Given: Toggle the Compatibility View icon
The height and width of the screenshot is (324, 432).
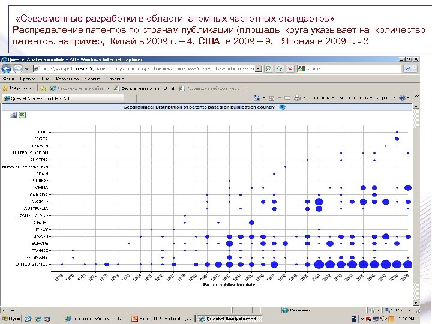Looking at the screenshot, I should 269,68.
